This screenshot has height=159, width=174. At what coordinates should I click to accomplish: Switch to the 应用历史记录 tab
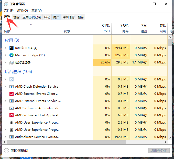[x=32, y=17]
